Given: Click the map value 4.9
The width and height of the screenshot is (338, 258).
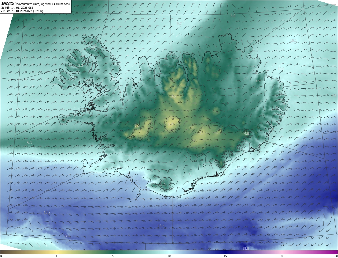Looking at the screenshot, I should point(258,81).
